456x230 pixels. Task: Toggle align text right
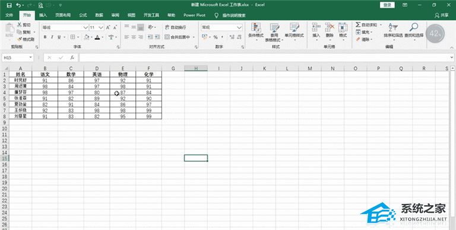coord(141,37)
